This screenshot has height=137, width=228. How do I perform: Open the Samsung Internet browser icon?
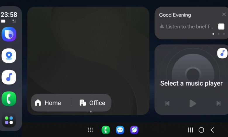(x=134, y=130)
